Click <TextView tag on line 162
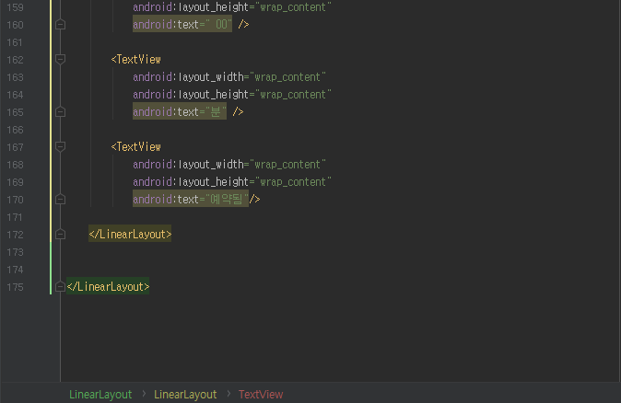Image resolution: width=621 pixels, height=403 pixels. click(135, 59)
